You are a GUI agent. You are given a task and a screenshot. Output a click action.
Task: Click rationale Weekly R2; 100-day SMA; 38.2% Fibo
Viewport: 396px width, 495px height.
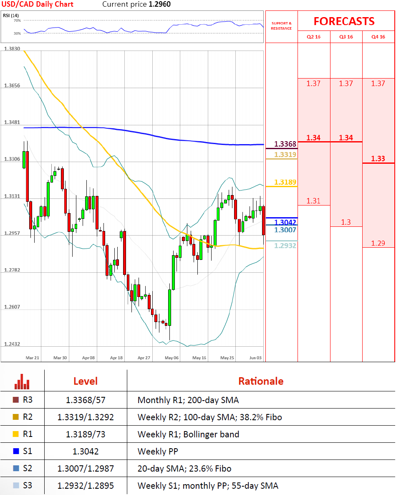click(209, 417)
